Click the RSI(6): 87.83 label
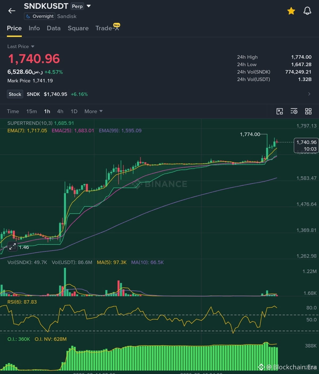This screenshot has width=319, height=374. coord(22,302)
